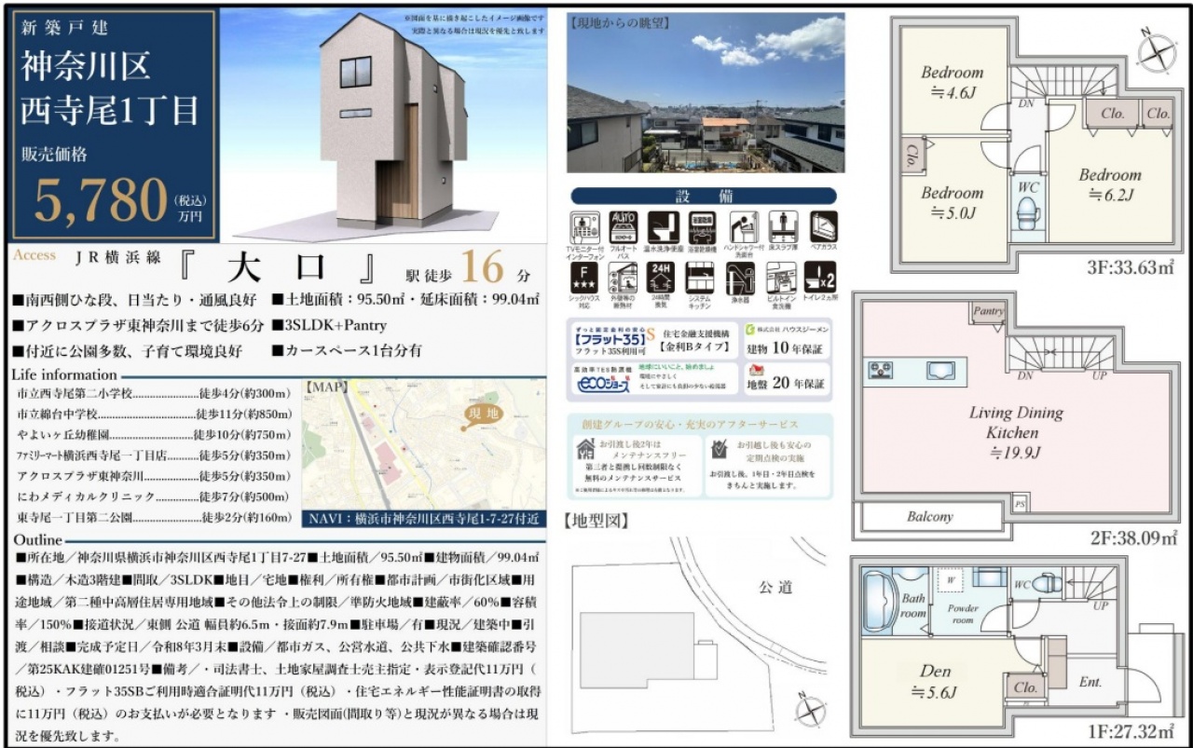Click the view-from-site photo

point(706,93)
